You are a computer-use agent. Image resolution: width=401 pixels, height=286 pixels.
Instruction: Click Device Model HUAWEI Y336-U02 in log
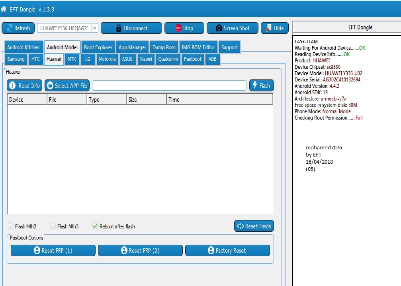coord(329,73)
